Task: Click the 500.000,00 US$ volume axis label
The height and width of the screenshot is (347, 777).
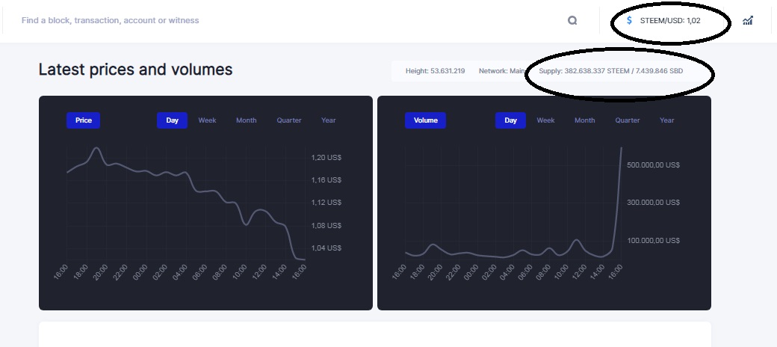Action: [x=653, y=165]
